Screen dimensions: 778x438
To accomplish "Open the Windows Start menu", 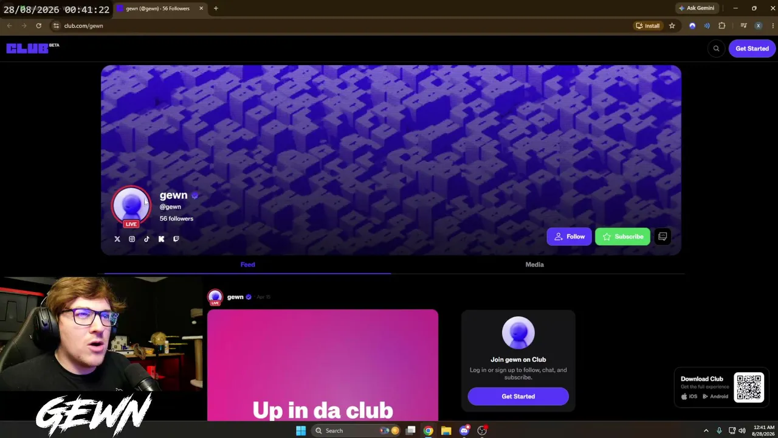I will tap(301, 431).
